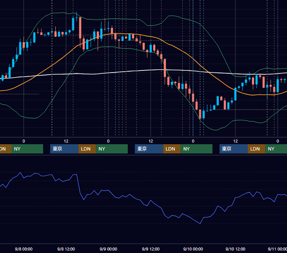287x253 pixels.
Task: Select the leftmost NY session block
Action: click(27, 149)
